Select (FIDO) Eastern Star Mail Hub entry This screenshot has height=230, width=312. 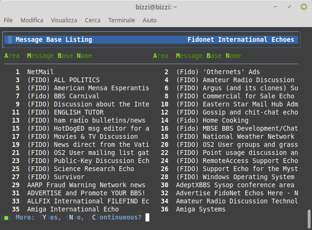[x=237, y=104]
